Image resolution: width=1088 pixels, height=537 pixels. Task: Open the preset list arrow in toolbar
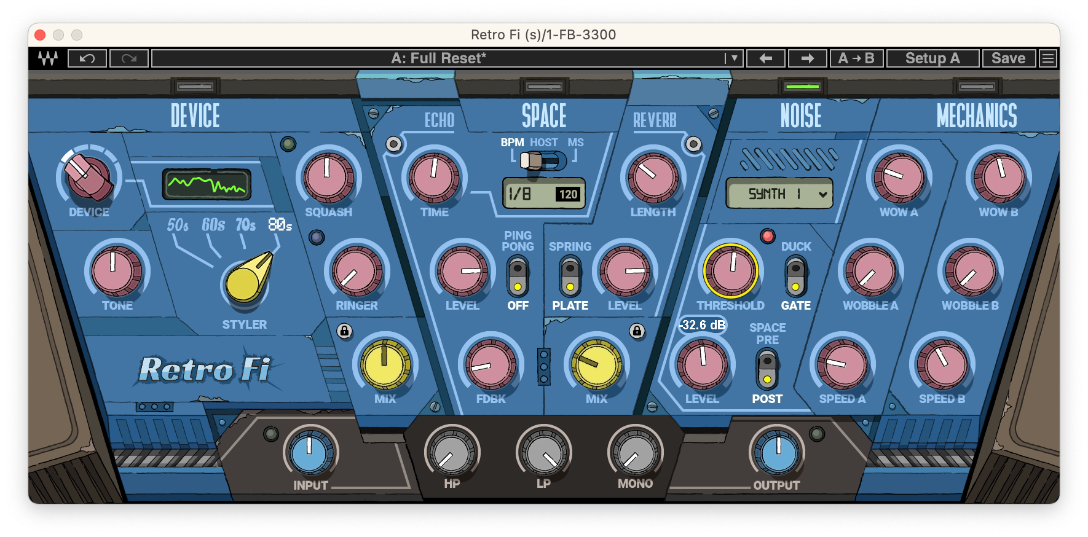[x=733, y=58]
